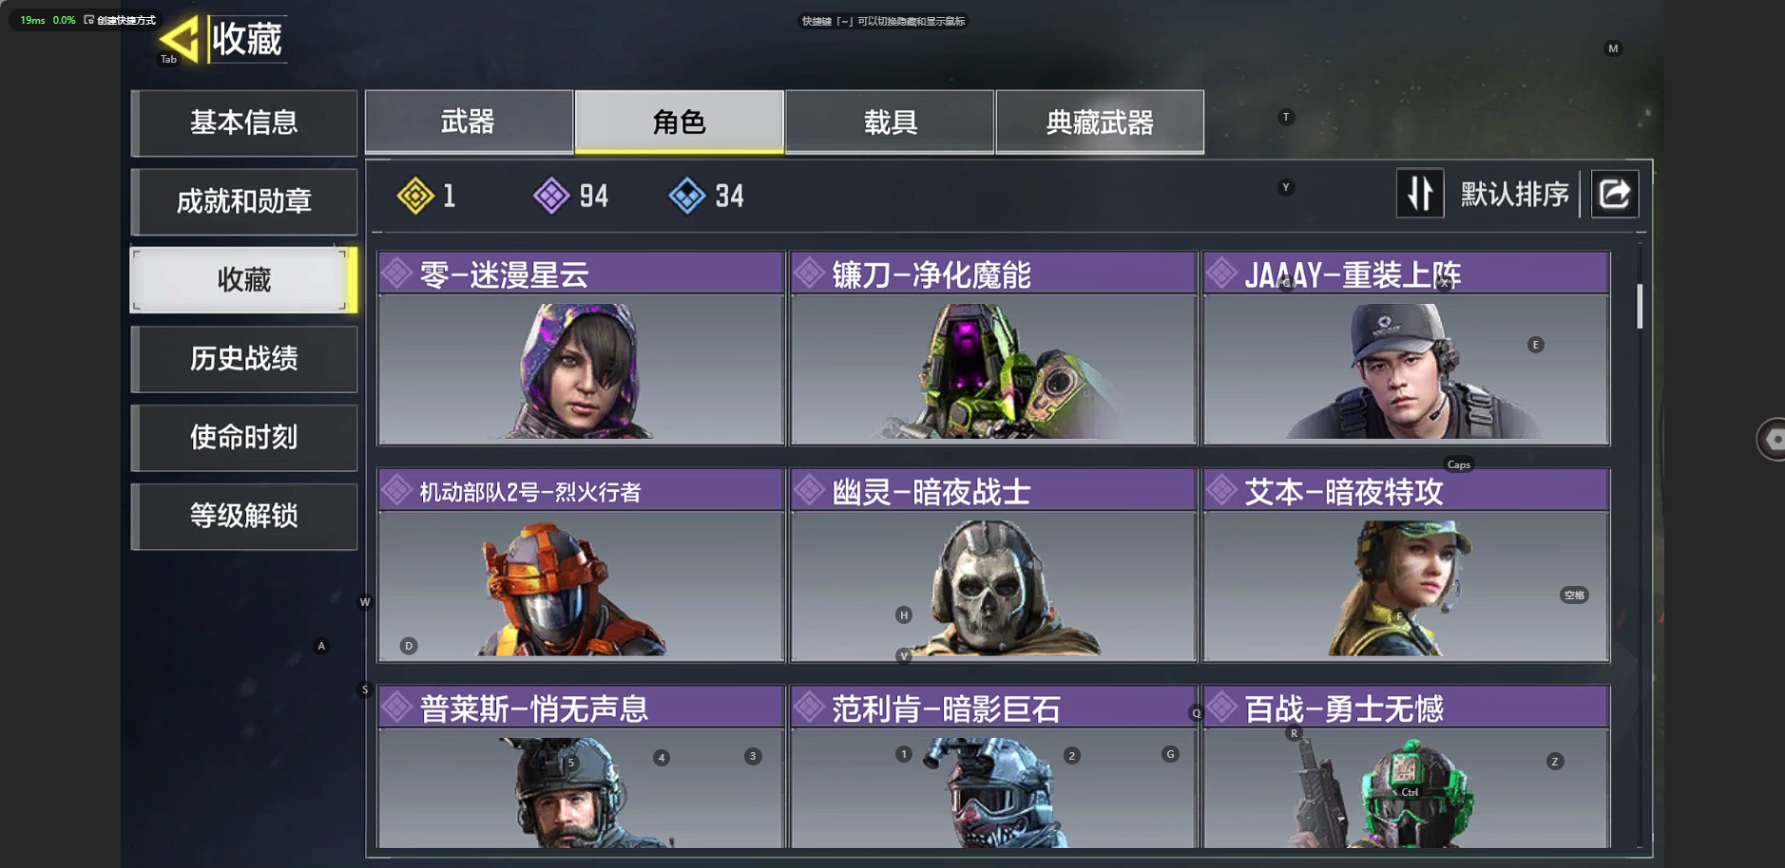
Task: Select the gold legendary rarity filter icon
Action: coord(415,196)
